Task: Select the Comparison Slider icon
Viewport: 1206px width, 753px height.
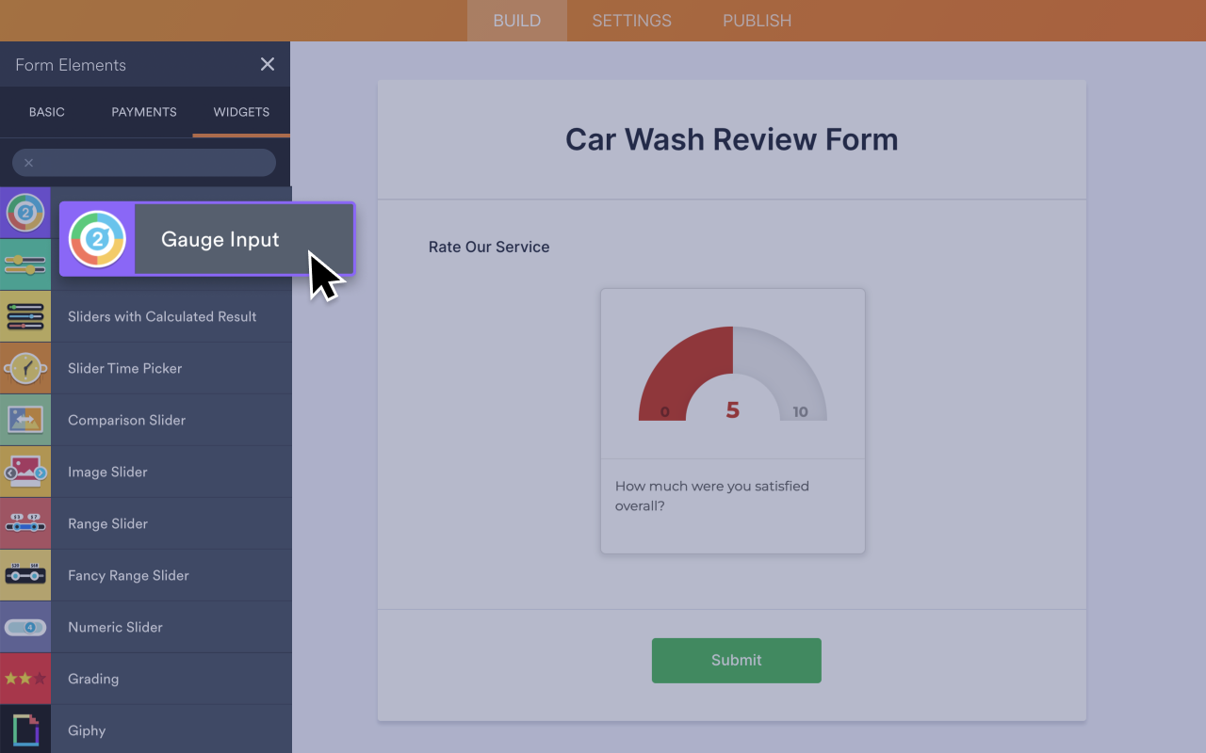Action: [x=25, y=420]
